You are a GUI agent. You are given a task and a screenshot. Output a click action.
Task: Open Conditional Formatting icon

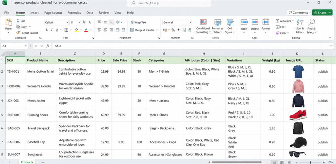click(x=203, y=22)
